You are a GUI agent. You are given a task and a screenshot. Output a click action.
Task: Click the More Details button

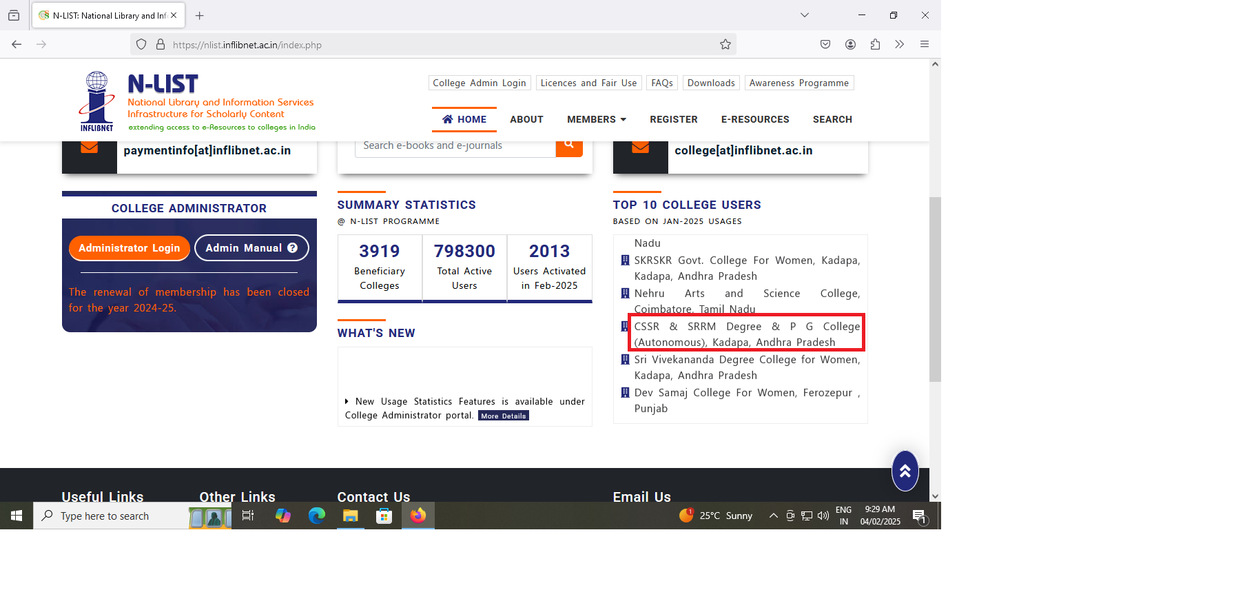(503, 416)
